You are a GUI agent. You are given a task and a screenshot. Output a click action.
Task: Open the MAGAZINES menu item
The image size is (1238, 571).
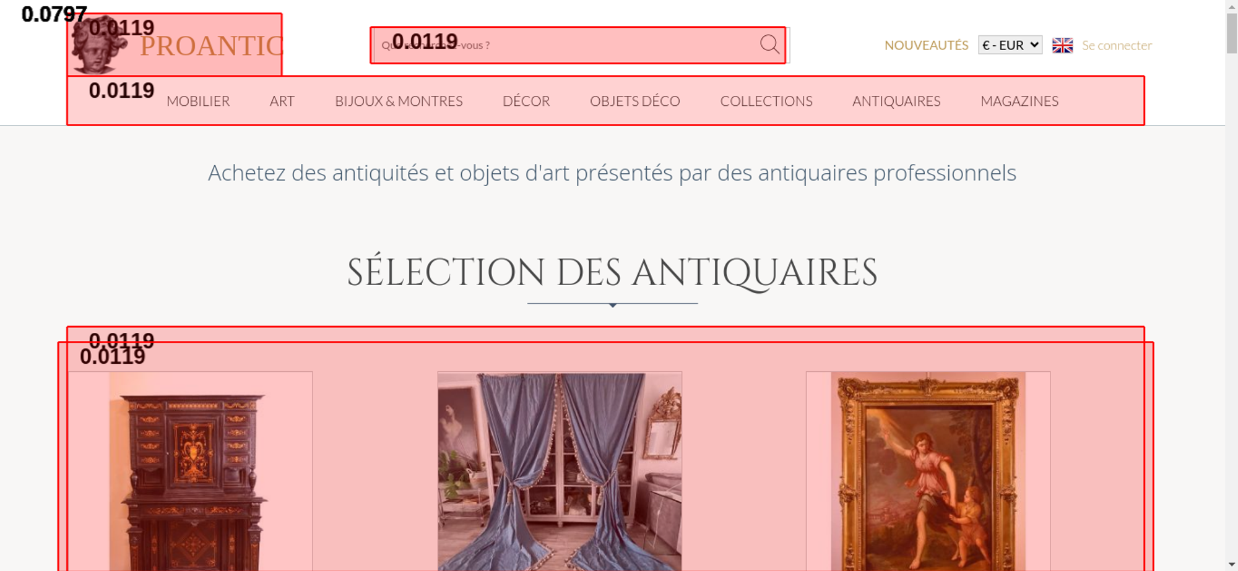point(1019,101)
